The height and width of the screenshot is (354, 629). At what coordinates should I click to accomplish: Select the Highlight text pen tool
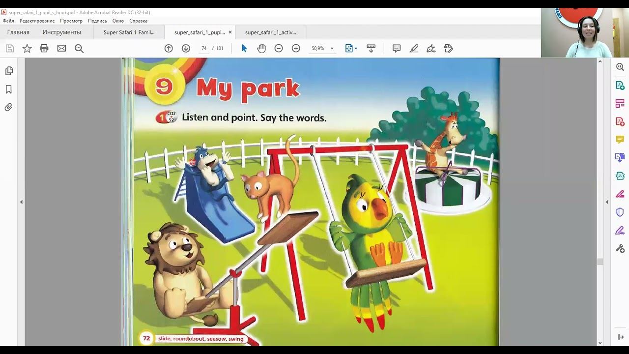[414, 48]
